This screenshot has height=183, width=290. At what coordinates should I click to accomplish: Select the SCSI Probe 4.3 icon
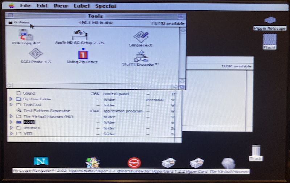pyautogui.click(x=36, y=53)
